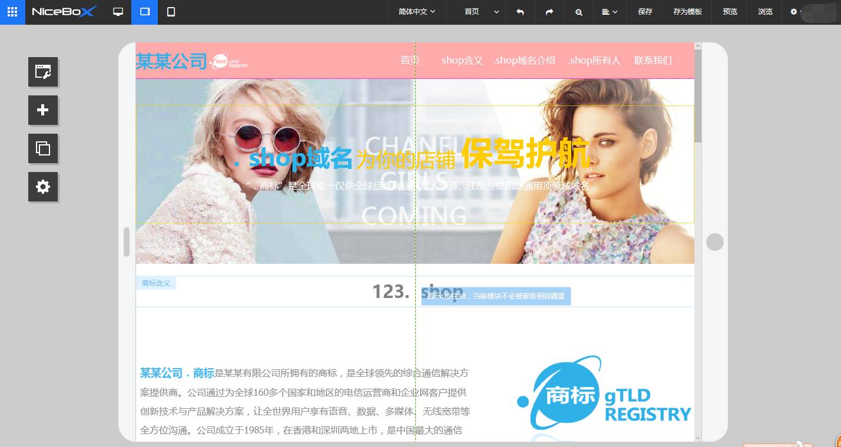841x447 pixels.
Task: Select the magnifier zoom icon in the toolbar
Action: pyautogui.click(x=579, y=12)
